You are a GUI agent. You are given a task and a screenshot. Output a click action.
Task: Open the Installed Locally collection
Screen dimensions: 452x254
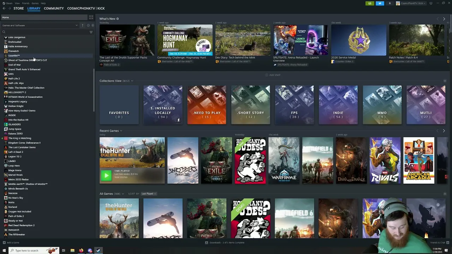(x=163, y=105)
